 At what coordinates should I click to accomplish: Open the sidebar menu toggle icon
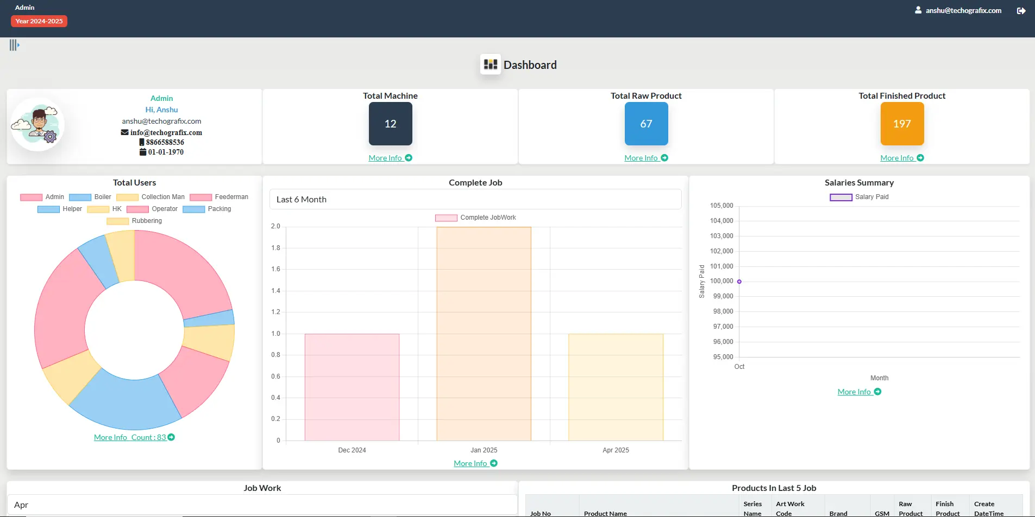(14, 45)
